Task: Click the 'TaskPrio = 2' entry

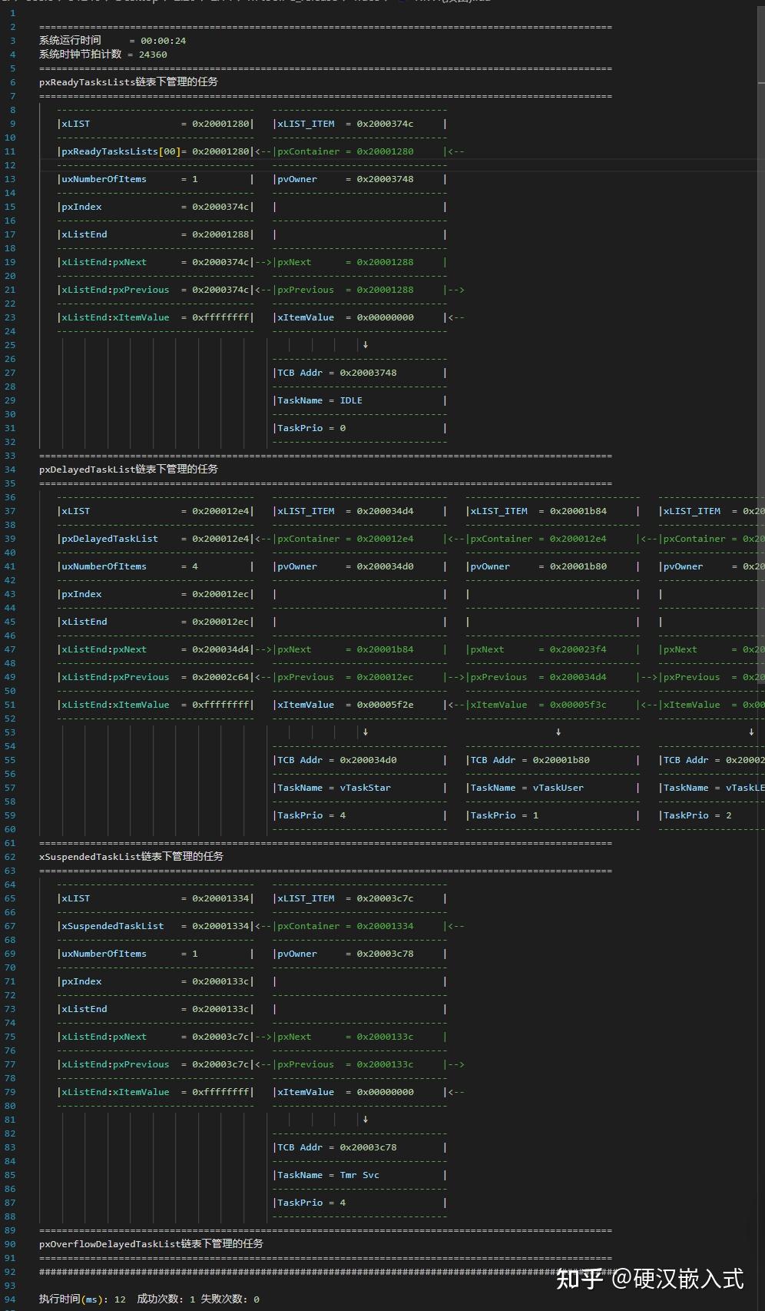Action: coord(697,815)
